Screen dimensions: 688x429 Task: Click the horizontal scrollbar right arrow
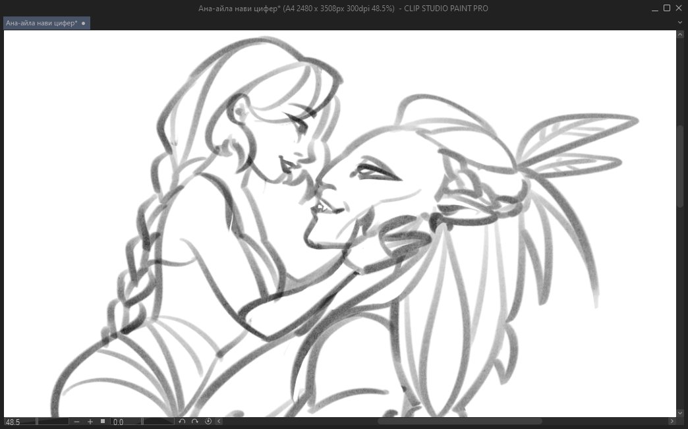672,421
